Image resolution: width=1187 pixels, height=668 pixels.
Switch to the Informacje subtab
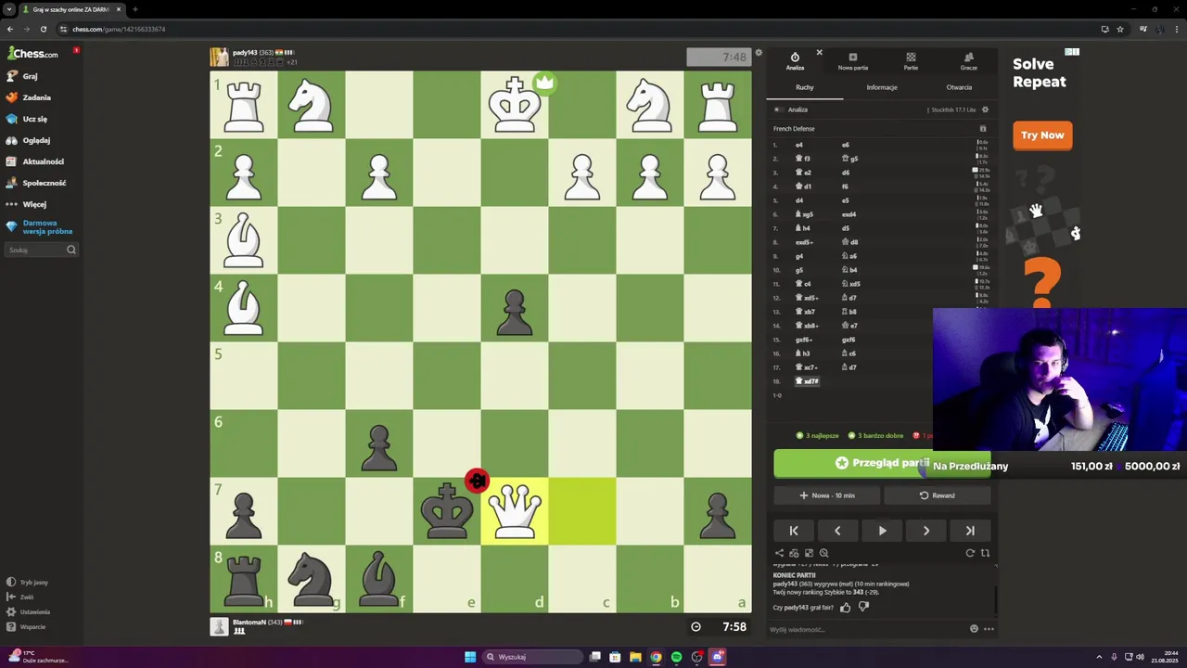pyautogui.click(x=882, y=87)
